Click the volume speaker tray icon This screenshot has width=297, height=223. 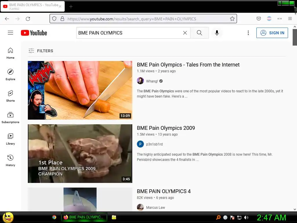246,217
